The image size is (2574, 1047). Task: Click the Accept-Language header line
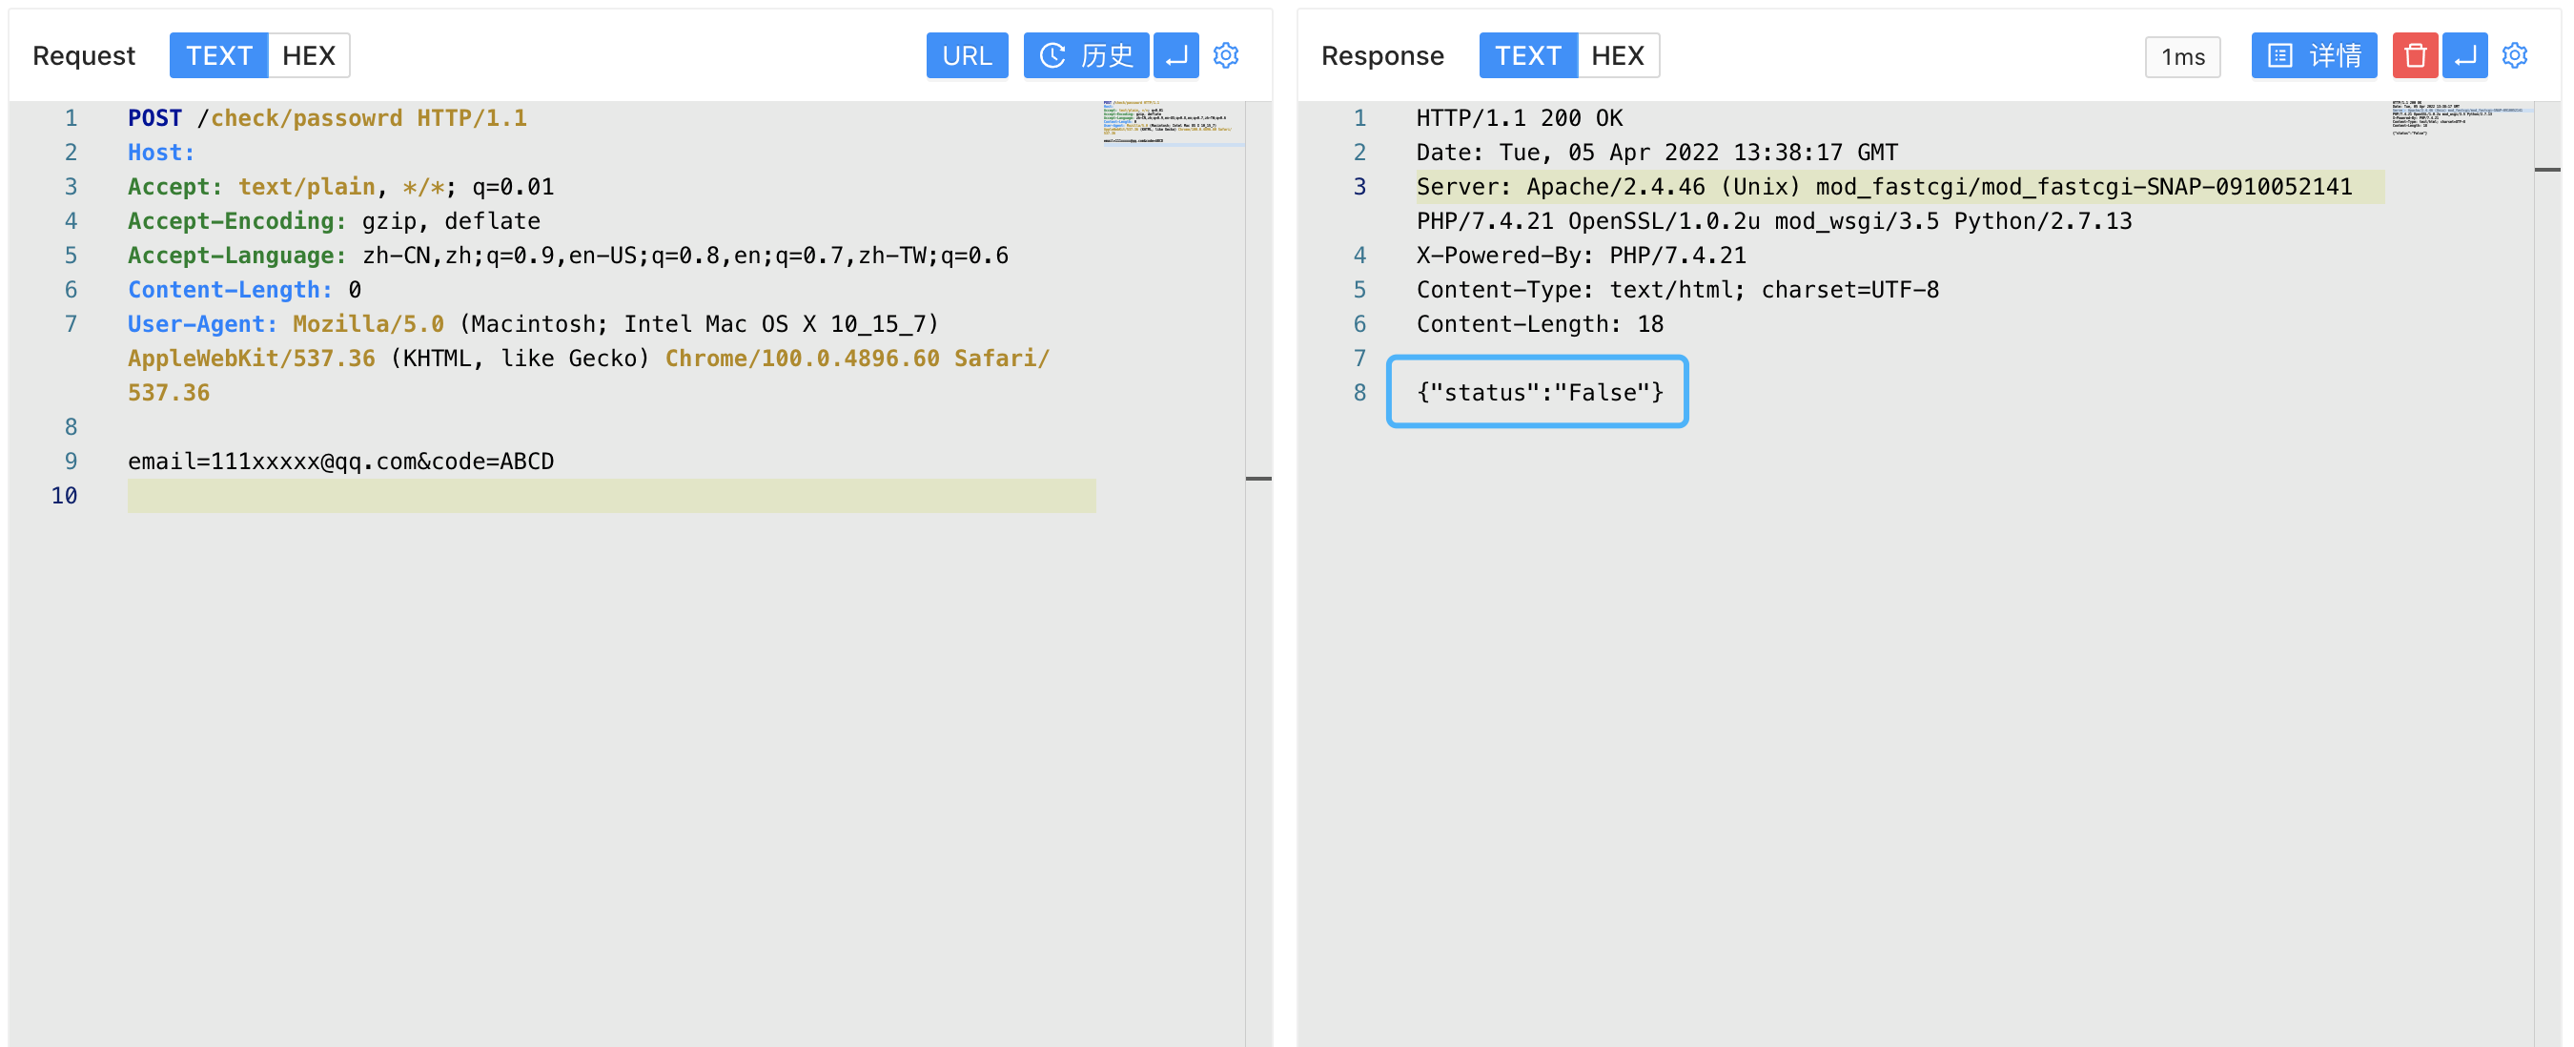[x=567, y=256]
